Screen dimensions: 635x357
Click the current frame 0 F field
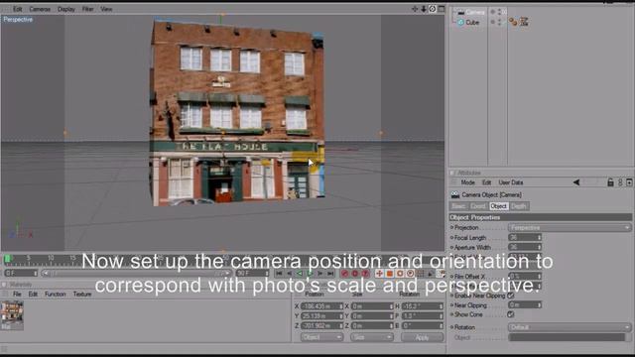click(x=21, y=274)
